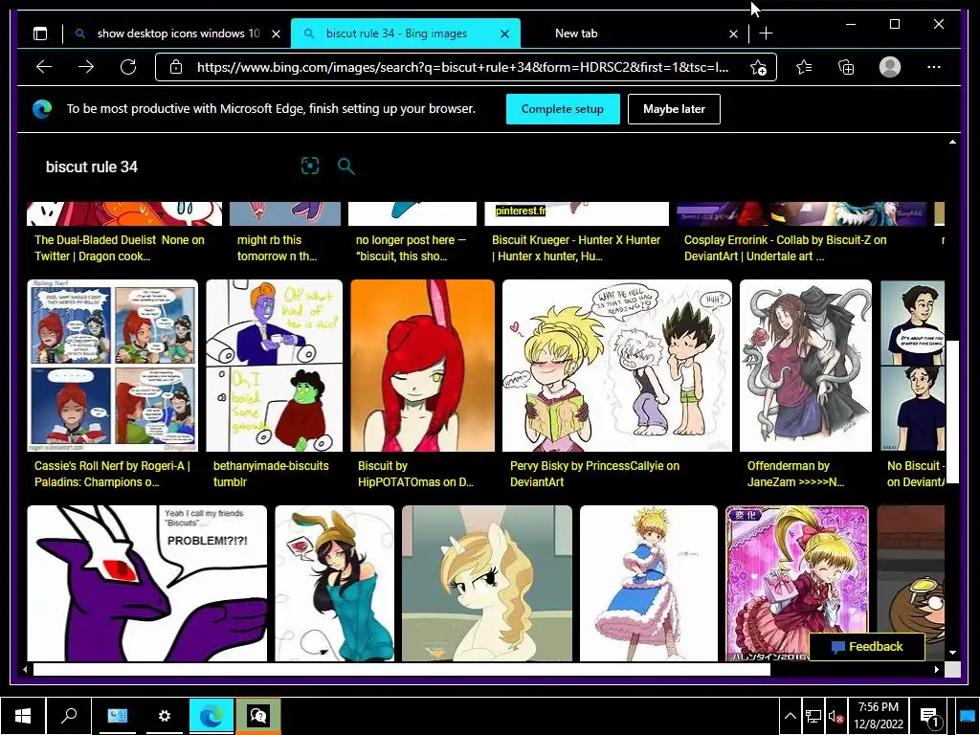Search using an image visual search icon

pyautogui.click(x=310, y=166)
